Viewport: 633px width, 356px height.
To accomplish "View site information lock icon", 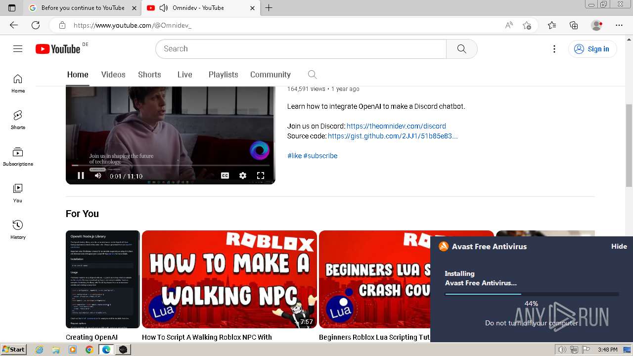I will 62,25.
